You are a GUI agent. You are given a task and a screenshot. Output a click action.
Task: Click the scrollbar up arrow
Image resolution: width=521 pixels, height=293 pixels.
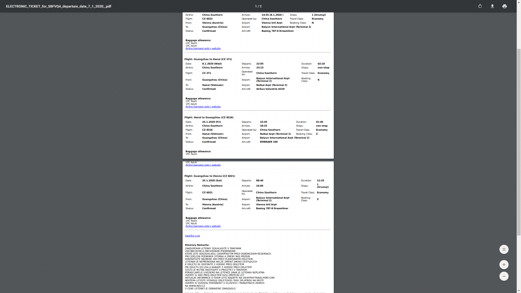pyautogui.click(x=518, y=14)
